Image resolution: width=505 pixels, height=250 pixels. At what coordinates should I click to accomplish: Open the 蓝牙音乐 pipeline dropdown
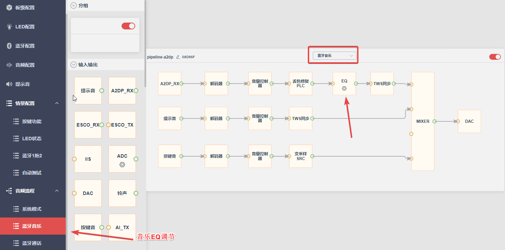[334, 55]
